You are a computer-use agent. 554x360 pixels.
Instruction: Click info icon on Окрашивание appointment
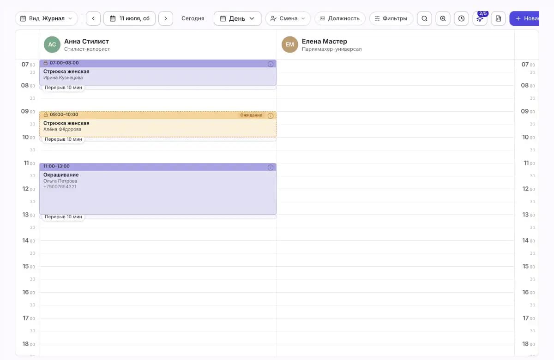click(271, 168)
